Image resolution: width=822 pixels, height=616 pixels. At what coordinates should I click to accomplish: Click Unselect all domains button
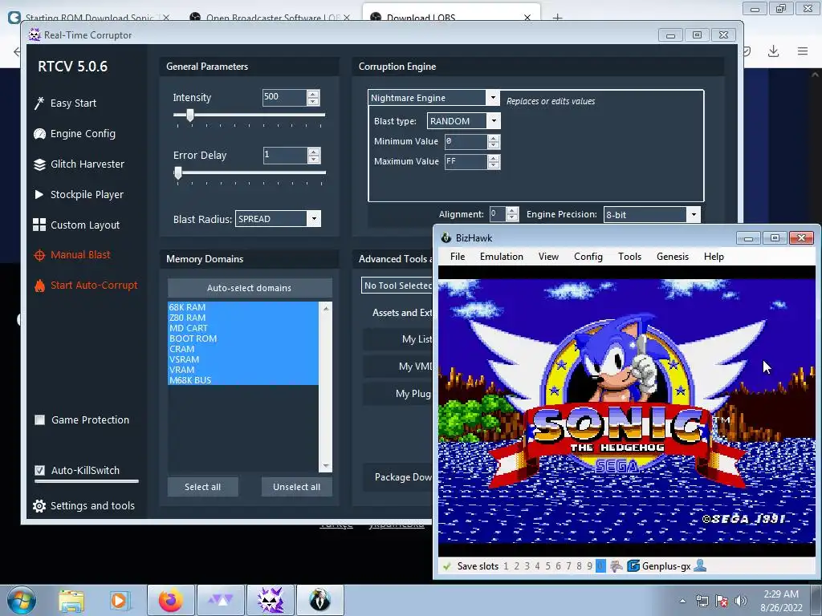[297, 487]
